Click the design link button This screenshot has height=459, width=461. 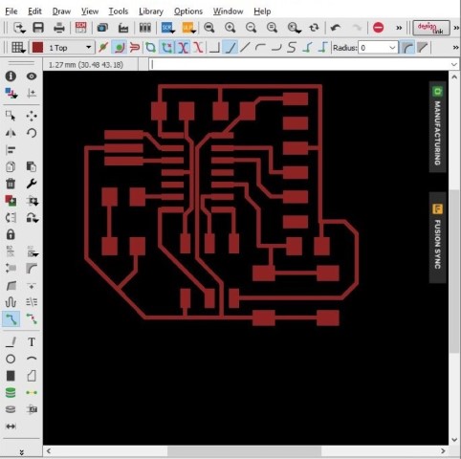tap(431, 28)
